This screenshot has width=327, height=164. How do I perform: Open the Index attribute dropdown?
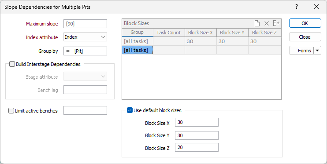(85, 37)
